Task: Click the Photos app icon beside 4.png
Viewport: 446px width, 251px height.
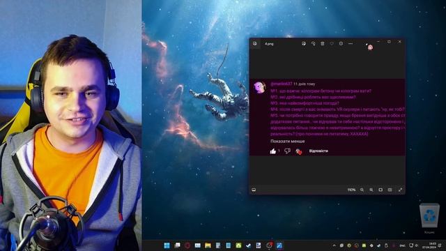Action: [255, 43]
